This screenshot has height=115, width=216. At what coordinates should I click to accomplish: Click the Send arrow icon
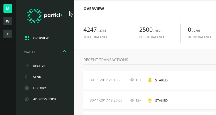tap(27, 77)
